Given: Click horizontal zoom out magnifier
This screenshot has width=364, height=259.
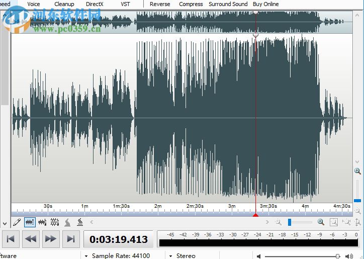Looking at the screenshot, I should click(278, 222).
